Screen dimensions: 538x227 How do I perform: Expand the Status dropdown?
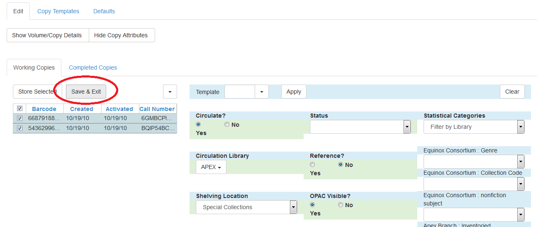coord(407,127)
